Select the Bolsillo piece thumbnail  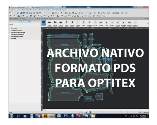pyautogui.click(x=112, y=24)
